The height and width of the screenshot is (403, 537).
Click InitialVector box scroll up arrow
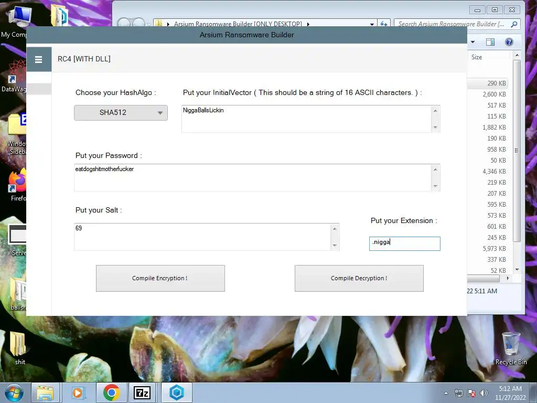point(435,111)
